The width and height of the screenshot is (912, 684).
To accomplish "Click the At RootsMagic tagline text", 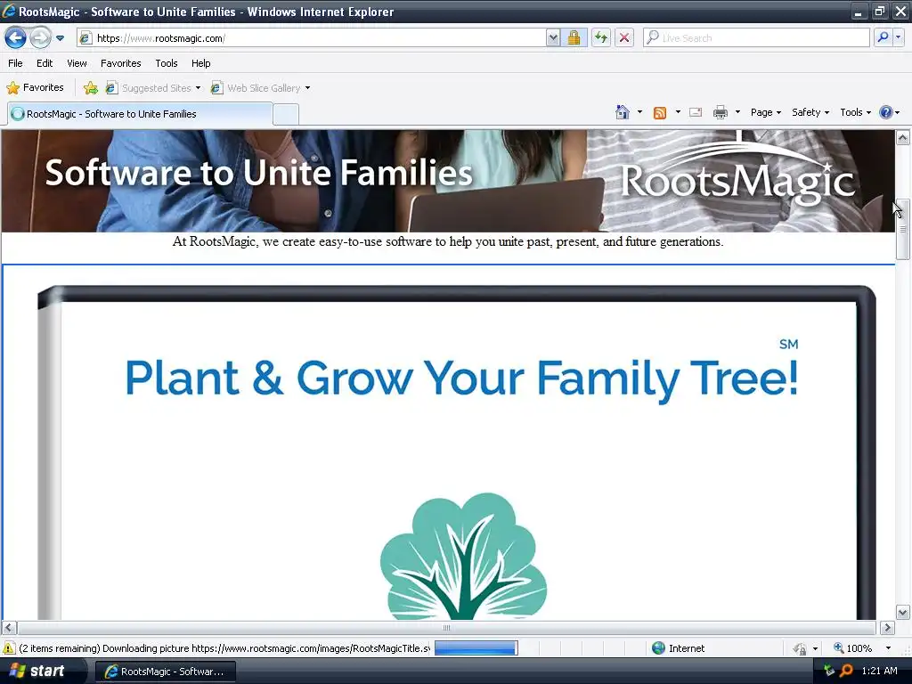I will click(448, 241).
